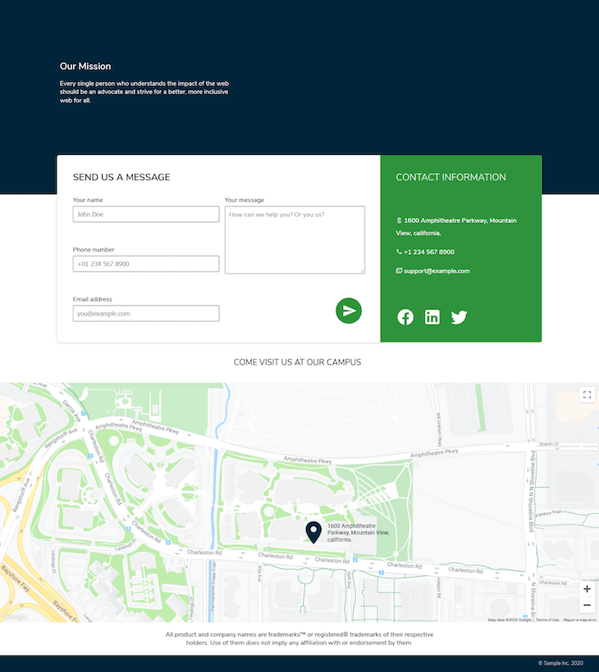
Task: Click the Google logo on the map
Action: pyautogui.click(x=15, y=617)
